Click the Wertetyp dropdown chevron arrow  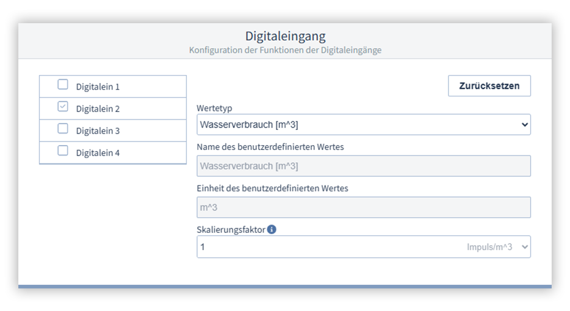pos(524,124)
